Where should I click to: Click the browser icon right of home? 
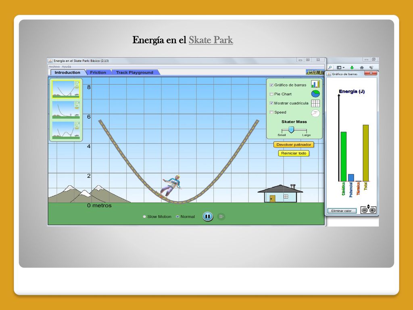[371, 68]
